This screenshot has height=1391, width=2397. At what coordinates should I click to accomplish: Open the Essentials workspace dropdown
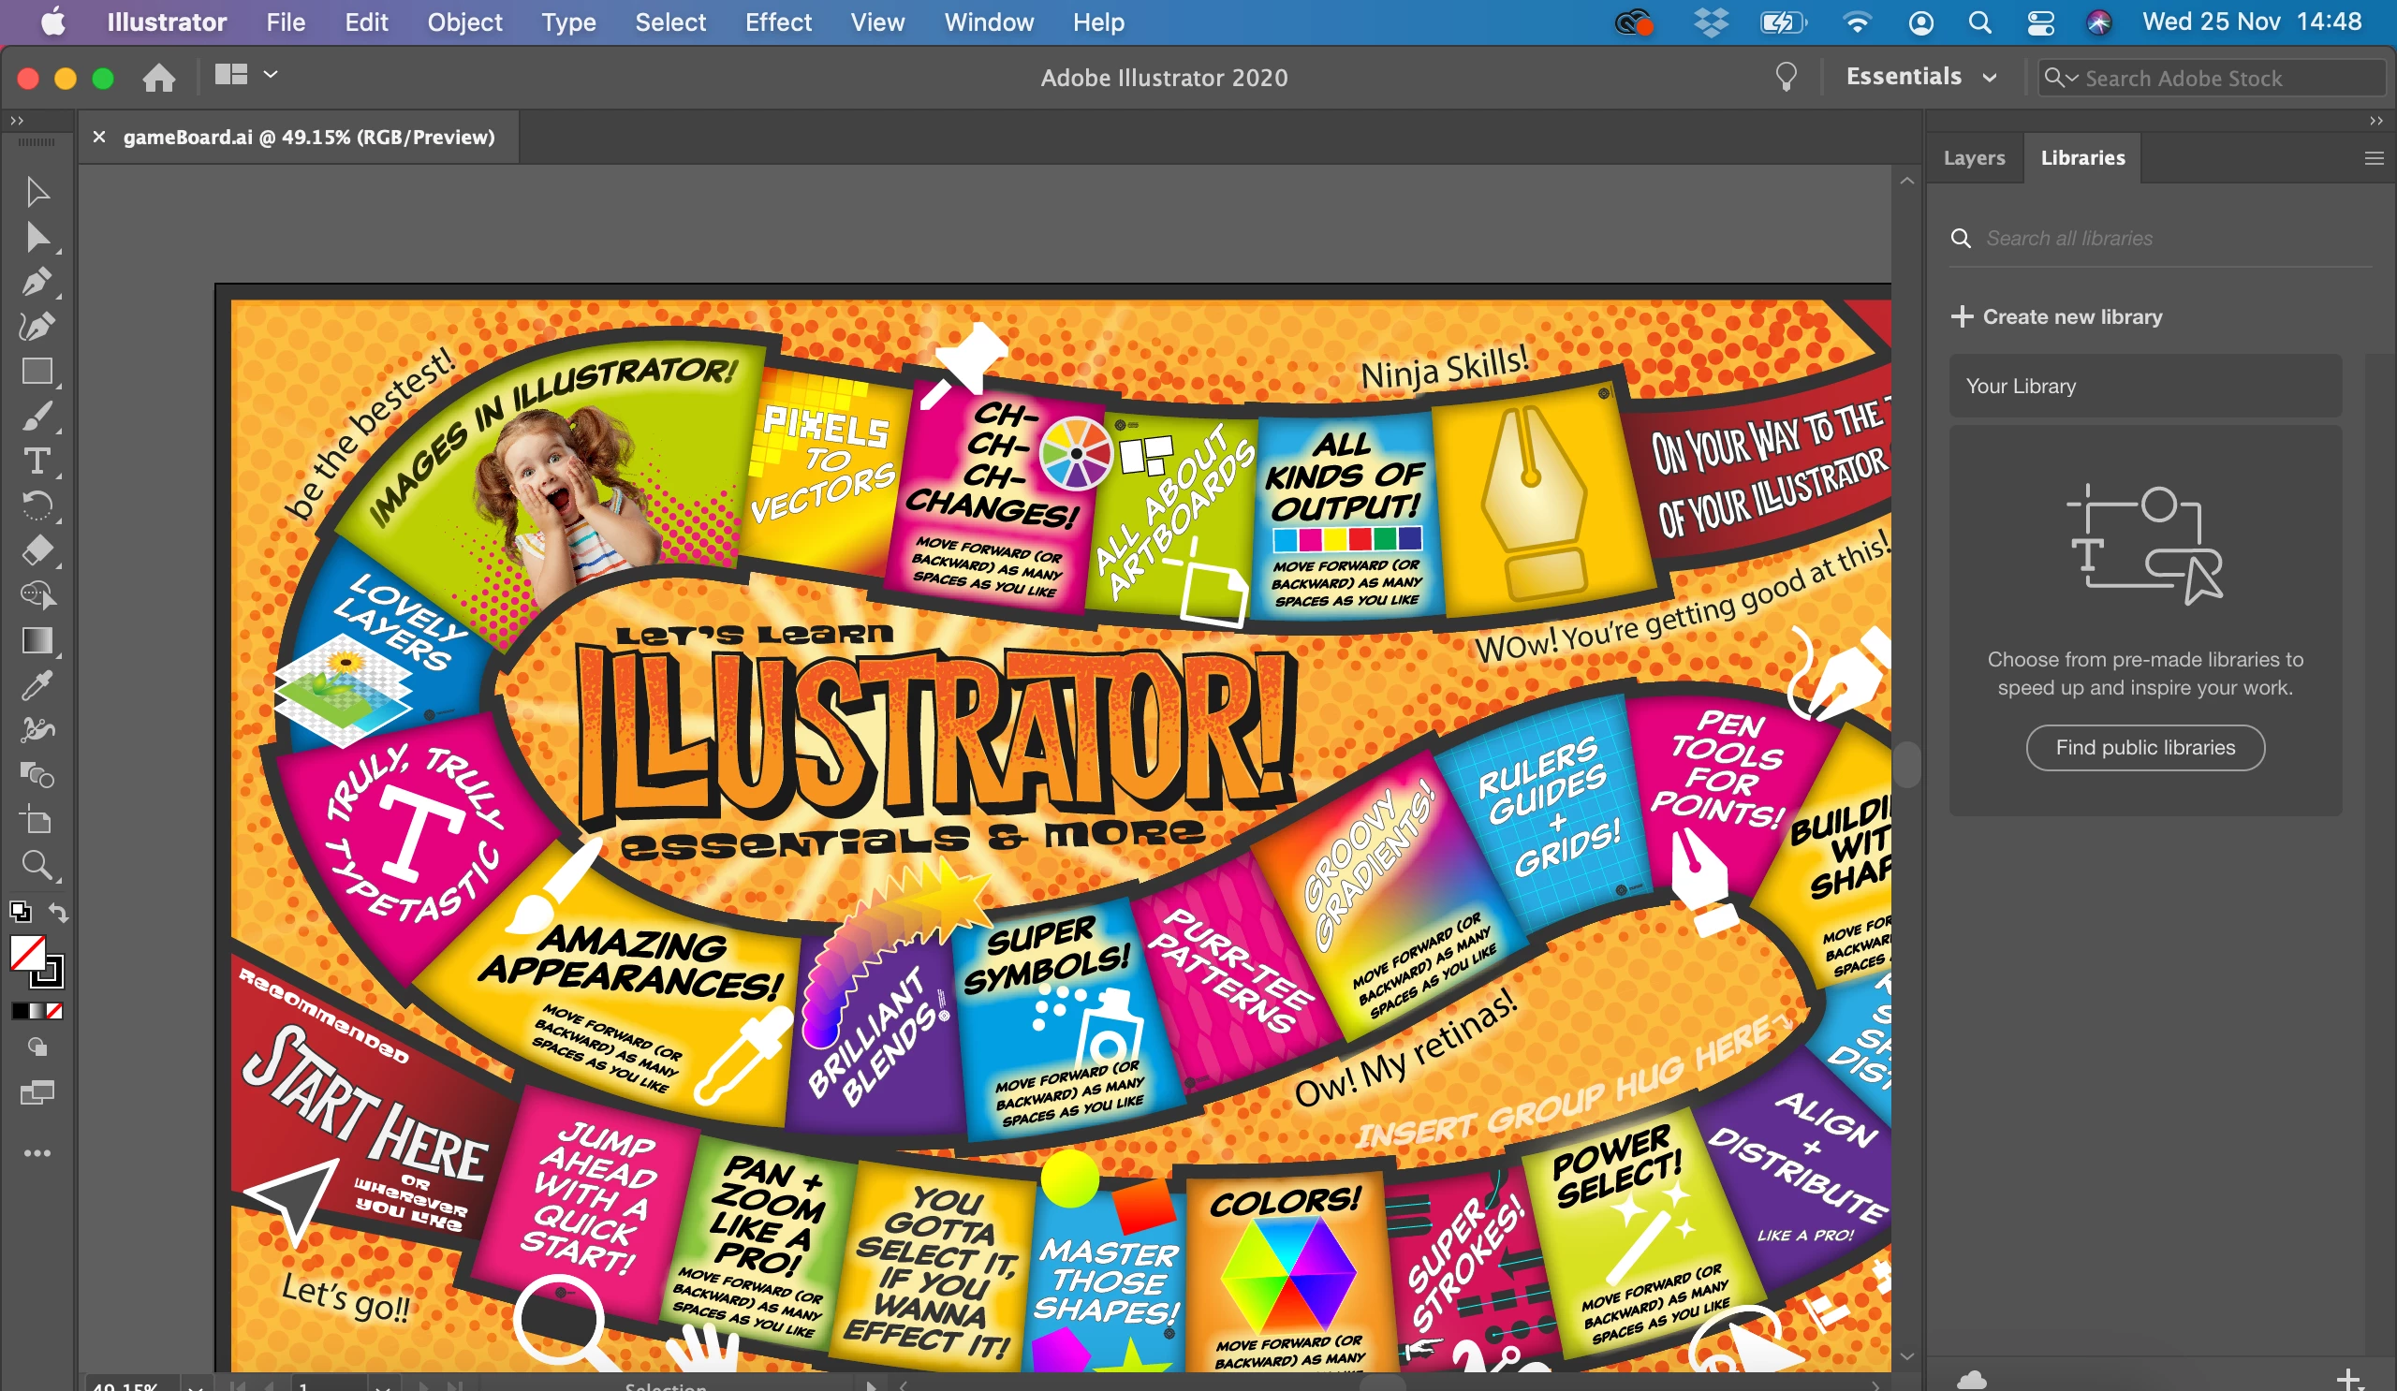[x=1919, y=77]
